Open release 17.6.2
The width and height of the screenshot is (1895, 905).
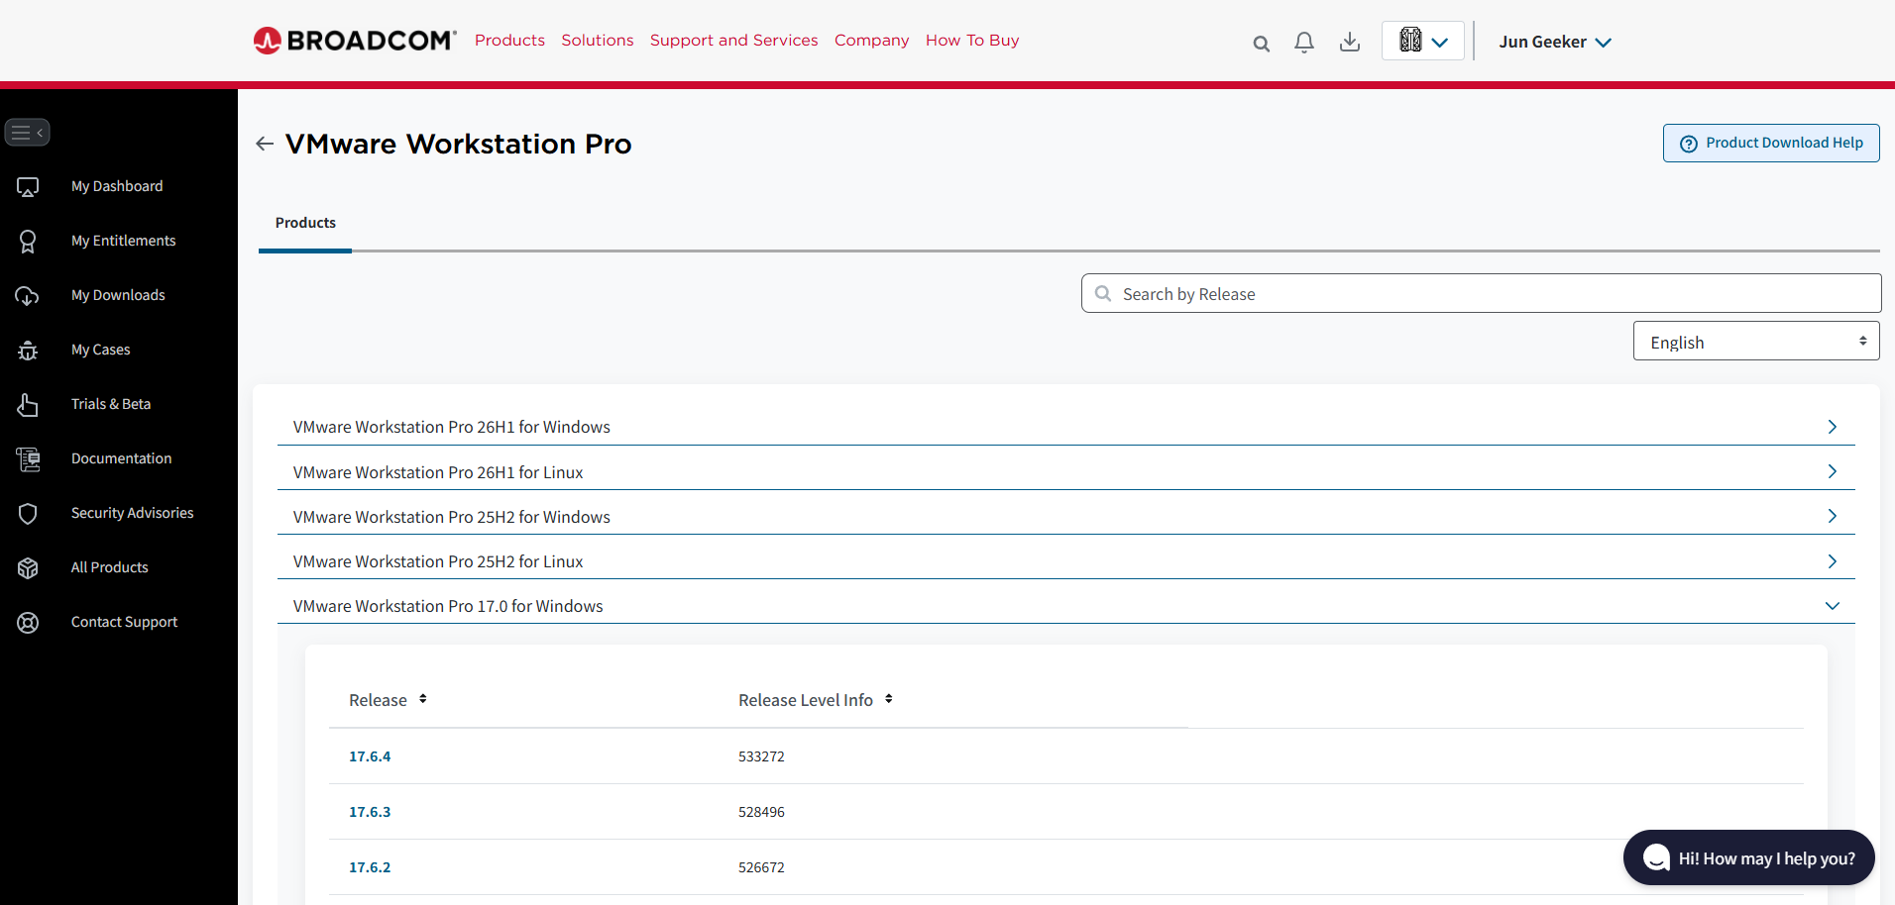[370, 867]
